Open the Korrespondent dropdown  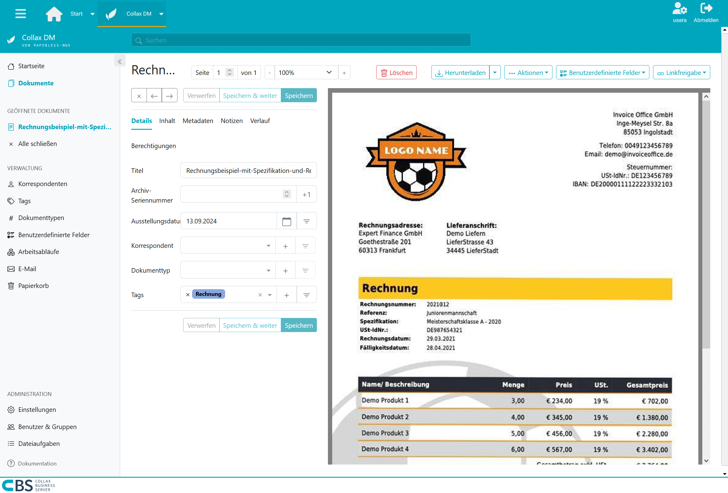click(228, 246)
